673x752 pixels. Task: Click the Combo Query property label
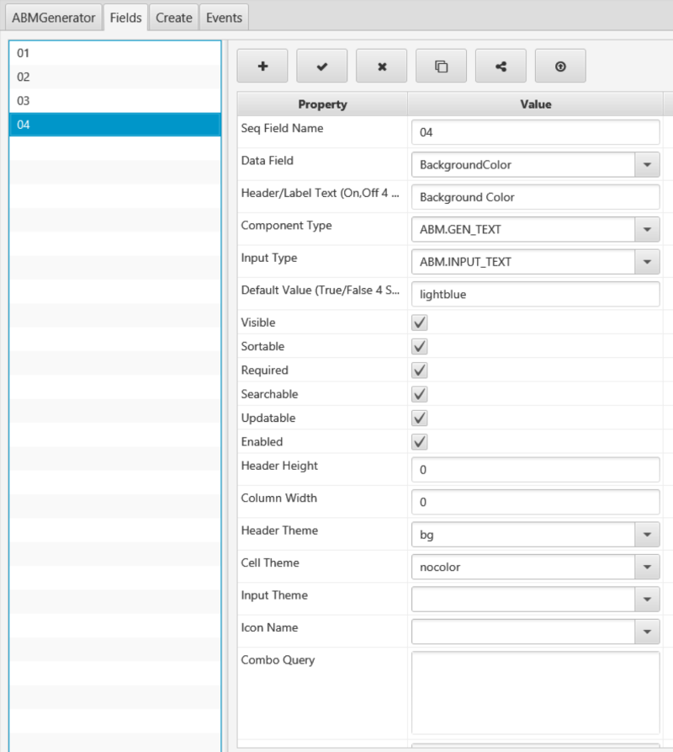[278, 660]
